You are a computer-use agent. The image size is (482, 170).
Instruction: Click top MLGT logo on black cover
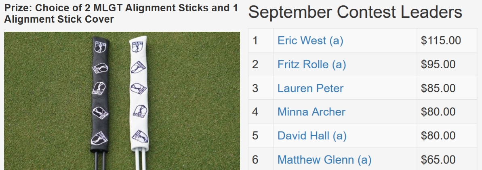[99, 47]
